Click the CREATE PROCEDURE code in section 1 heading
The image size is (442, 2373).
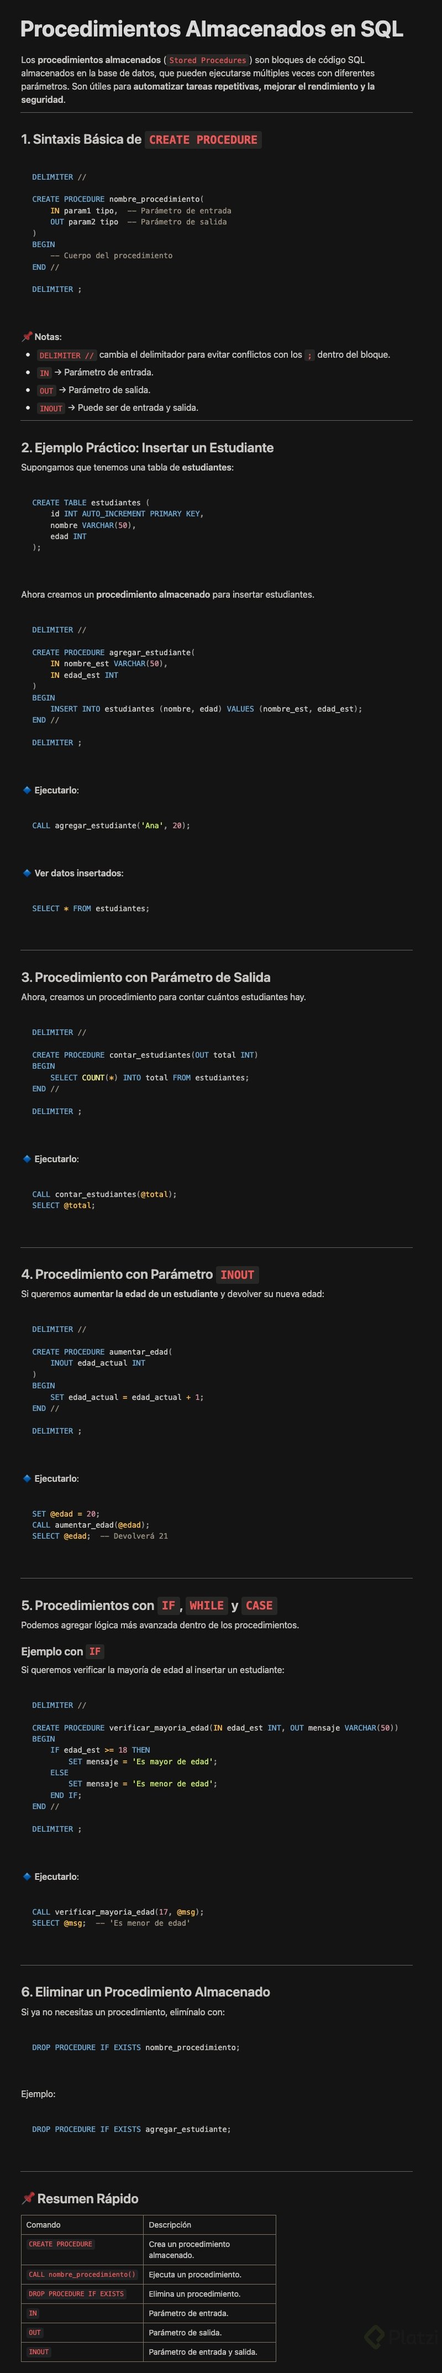coord(203,139)
